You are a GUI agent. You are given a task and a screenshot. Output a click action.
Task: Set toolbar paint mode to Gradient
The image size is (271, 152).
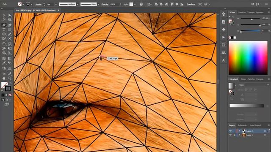tap(7, 95)
